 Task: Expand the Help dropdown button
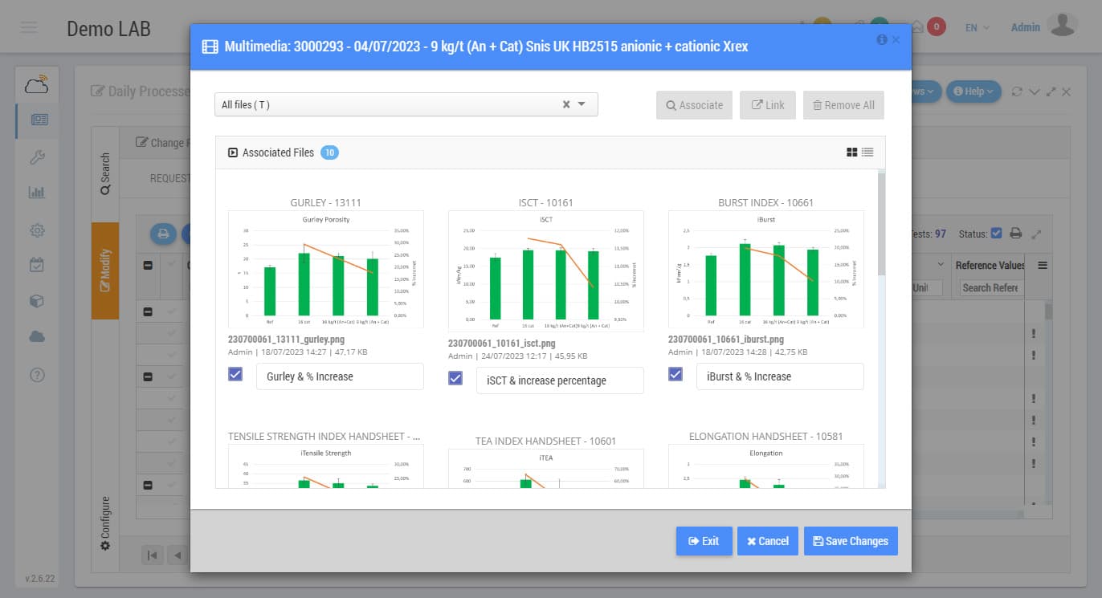973,92
